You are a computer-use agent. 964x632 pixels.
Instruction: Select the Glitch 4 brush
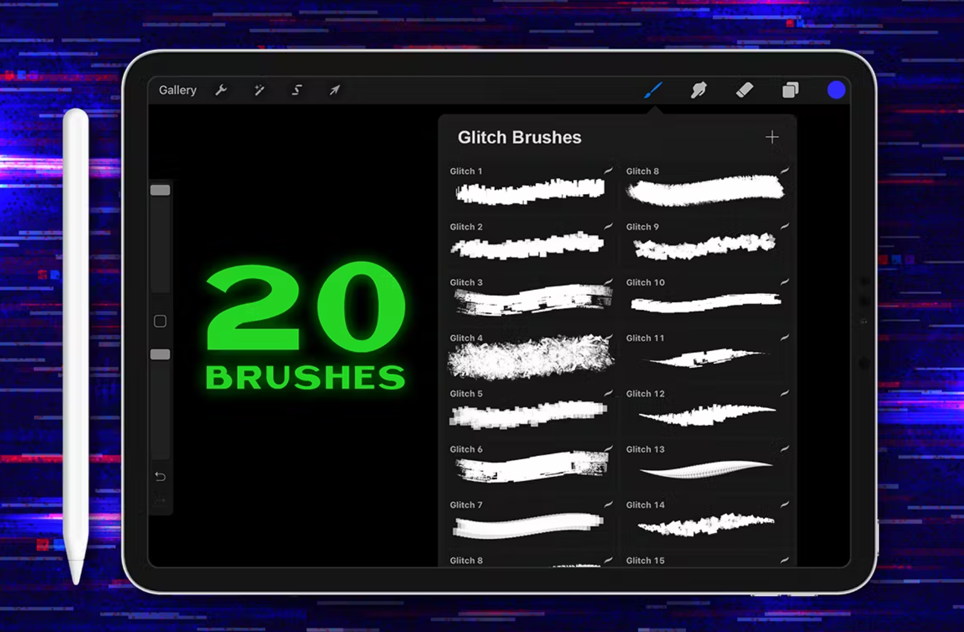[531, 354]
